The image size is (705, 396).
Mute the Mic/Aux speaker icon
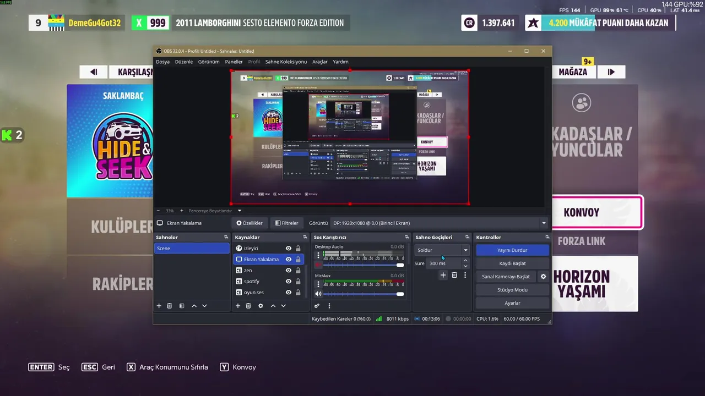coord(318,294)
